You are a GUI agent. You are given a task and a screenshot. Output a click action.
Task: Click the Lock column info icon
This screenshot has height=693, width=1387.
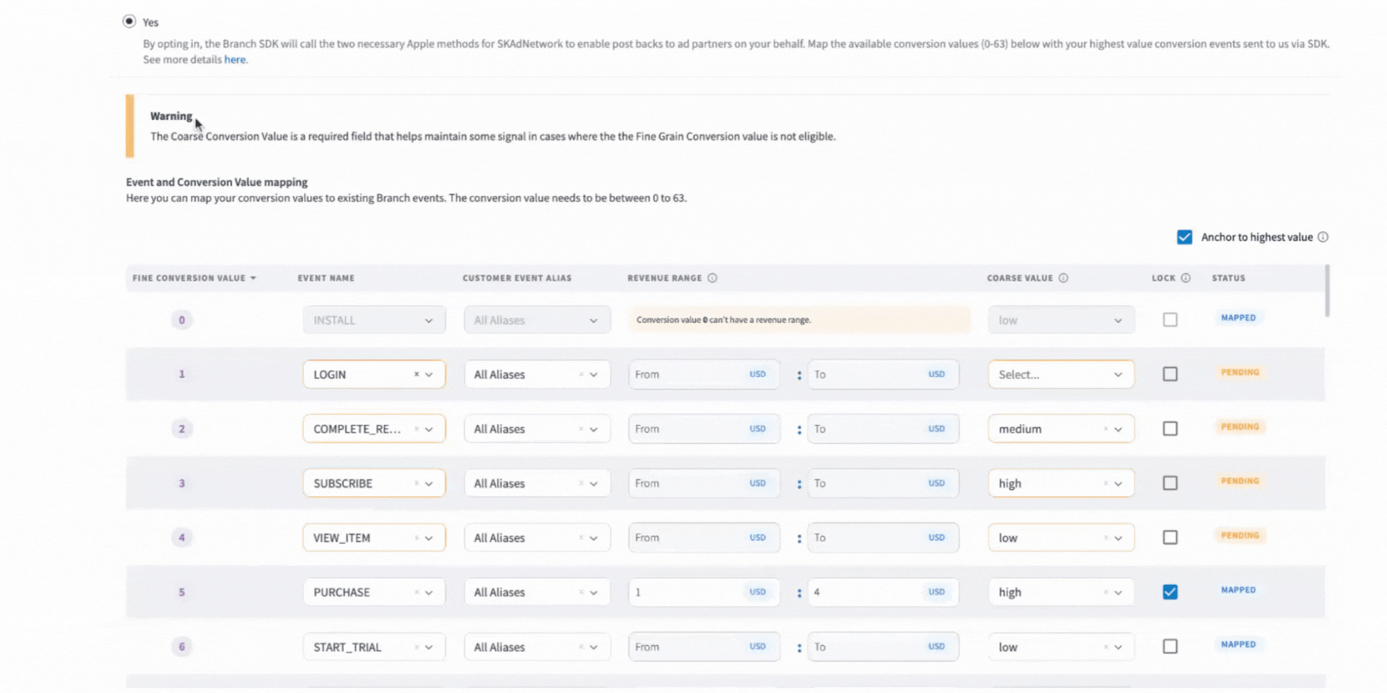[1185, 278]
